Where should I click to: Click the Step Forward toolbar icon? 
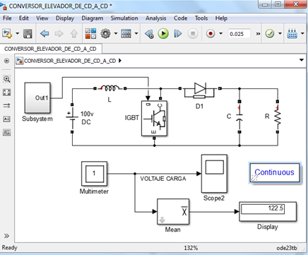[178, 34]
